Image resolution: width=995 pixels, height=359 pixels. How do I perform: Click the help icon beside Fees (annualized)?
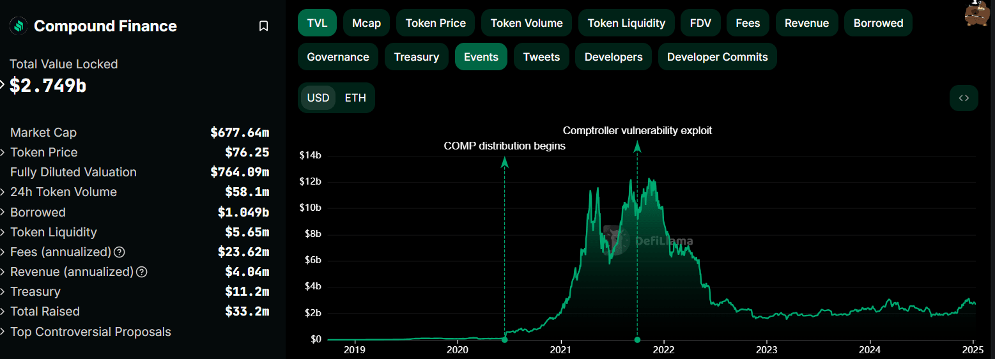[x=120, y=252]
